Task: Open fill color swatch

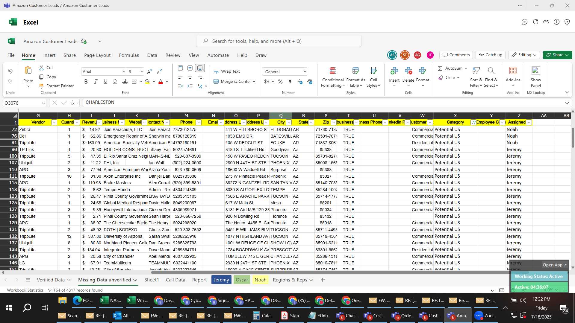Action: (x=147, y=81)
